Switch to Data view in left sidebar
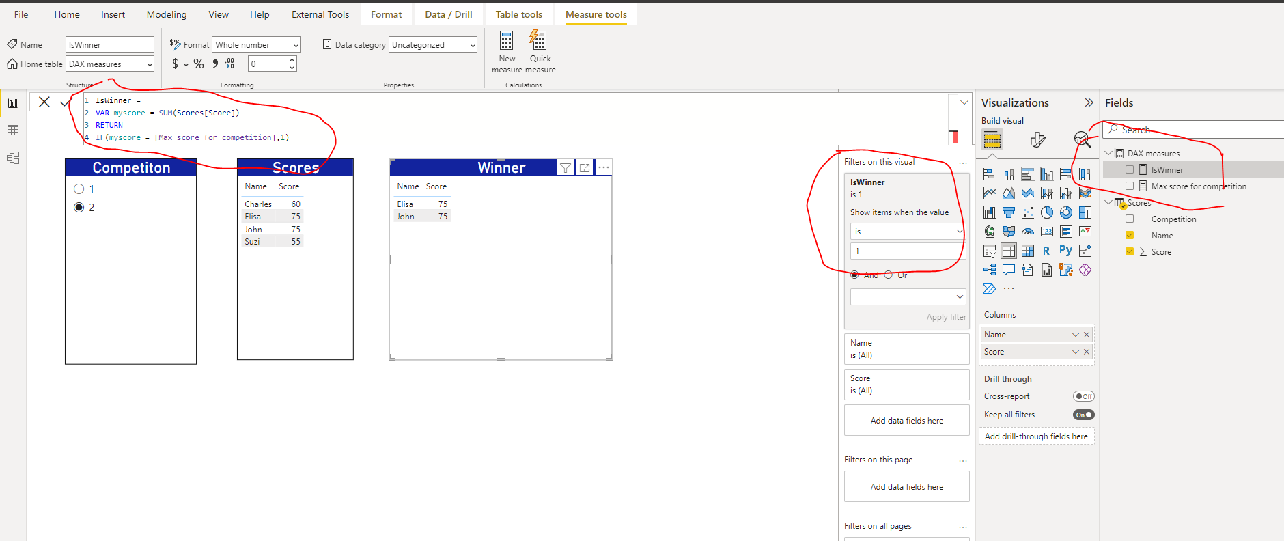The width and height of the screenshot is (1284, 541). [x=13, y=130]
